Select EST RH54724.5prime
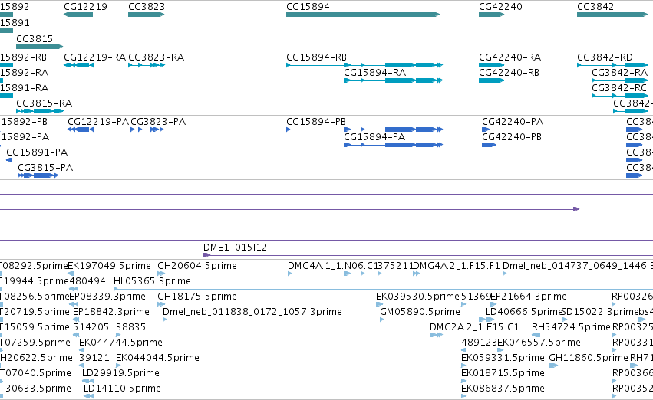Screen dimensions: 653x400 point(571,326)
